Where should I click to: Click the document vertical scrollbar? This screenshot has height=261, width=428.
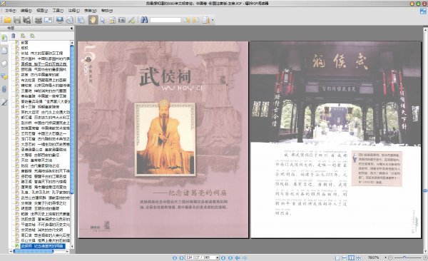pos(425,140)
